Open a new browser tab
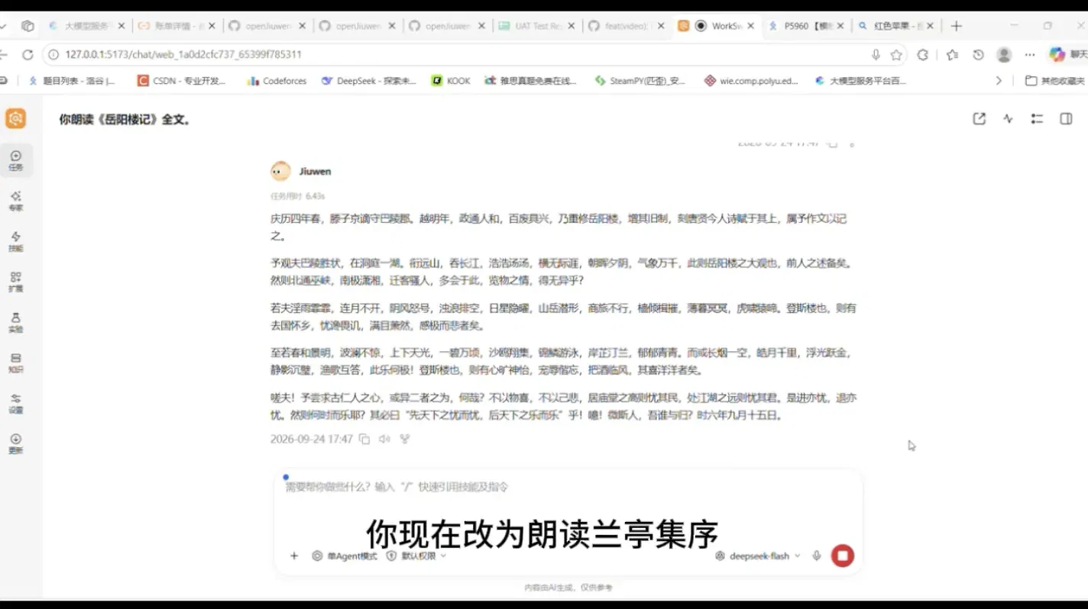 tap(956, 26)
